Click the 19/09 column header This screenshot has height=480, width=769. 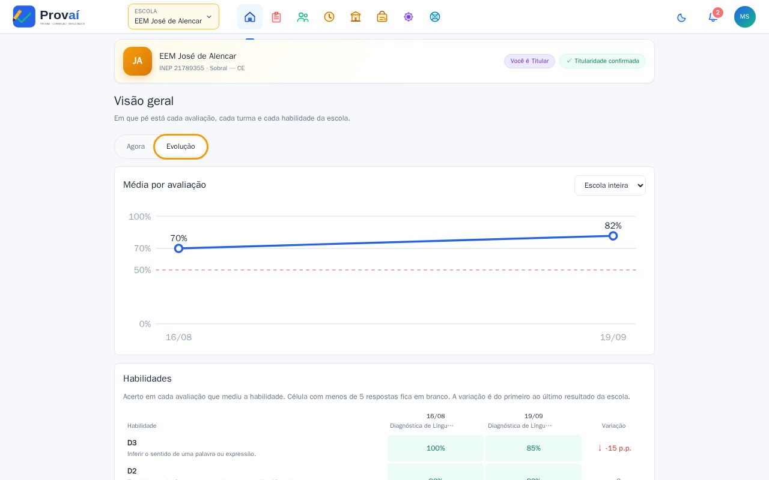[x=533, y=416]
